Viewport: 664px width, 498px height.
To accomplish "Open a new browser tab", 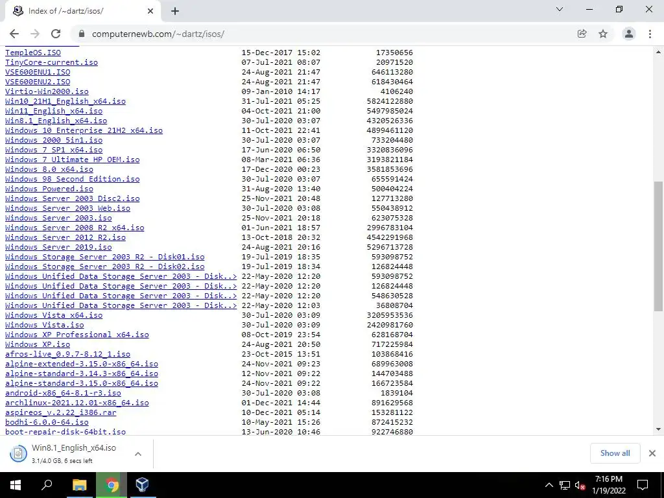I will pos(175,11).
